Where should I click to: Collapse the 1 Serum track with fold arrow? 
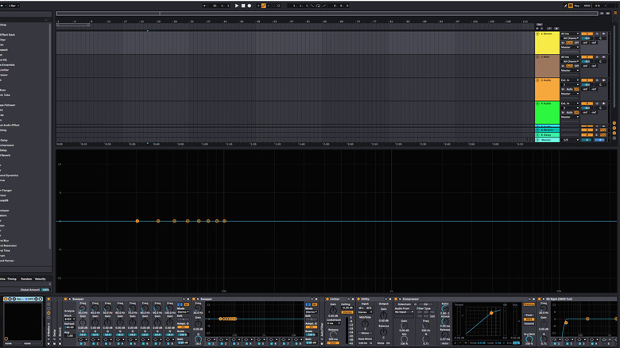coord(538,34)
